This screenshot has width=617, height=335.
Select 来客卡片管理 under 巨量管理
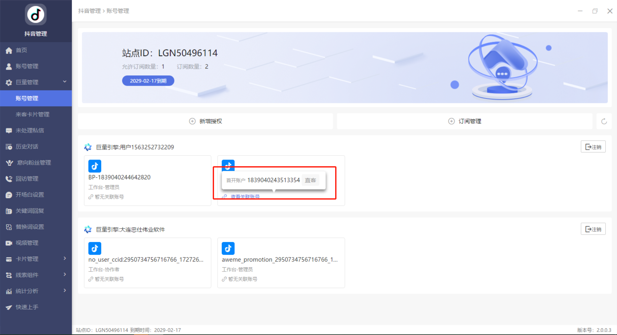(32, 115)
